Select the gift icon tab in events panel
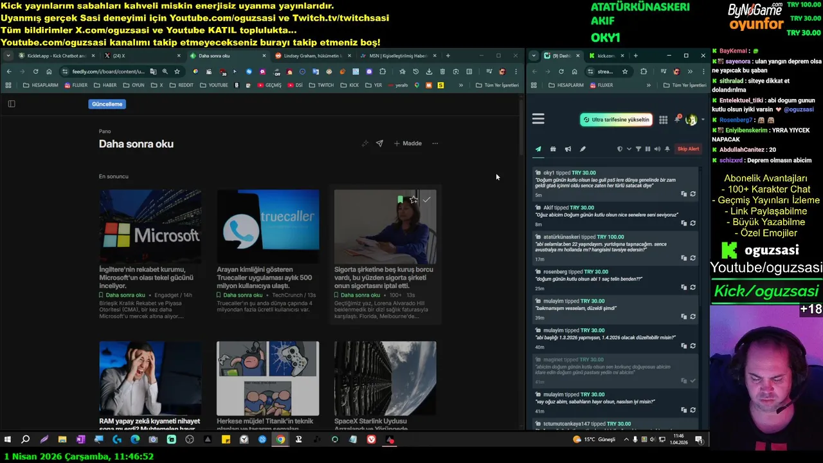This screenshot has width=823, height=463. coord(553,149)
